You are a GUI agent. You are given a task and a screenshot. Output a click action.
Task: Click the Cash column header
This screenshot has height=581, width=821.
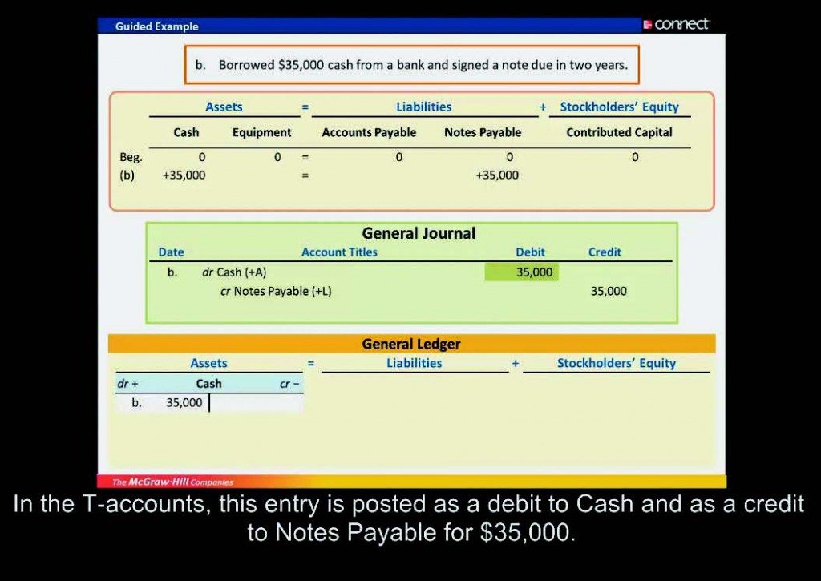186,132
